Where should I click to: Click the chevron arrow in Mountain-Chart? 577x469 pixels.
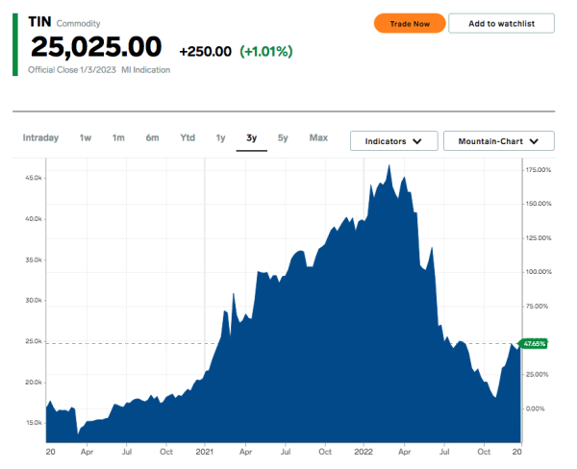click(535, 141)
